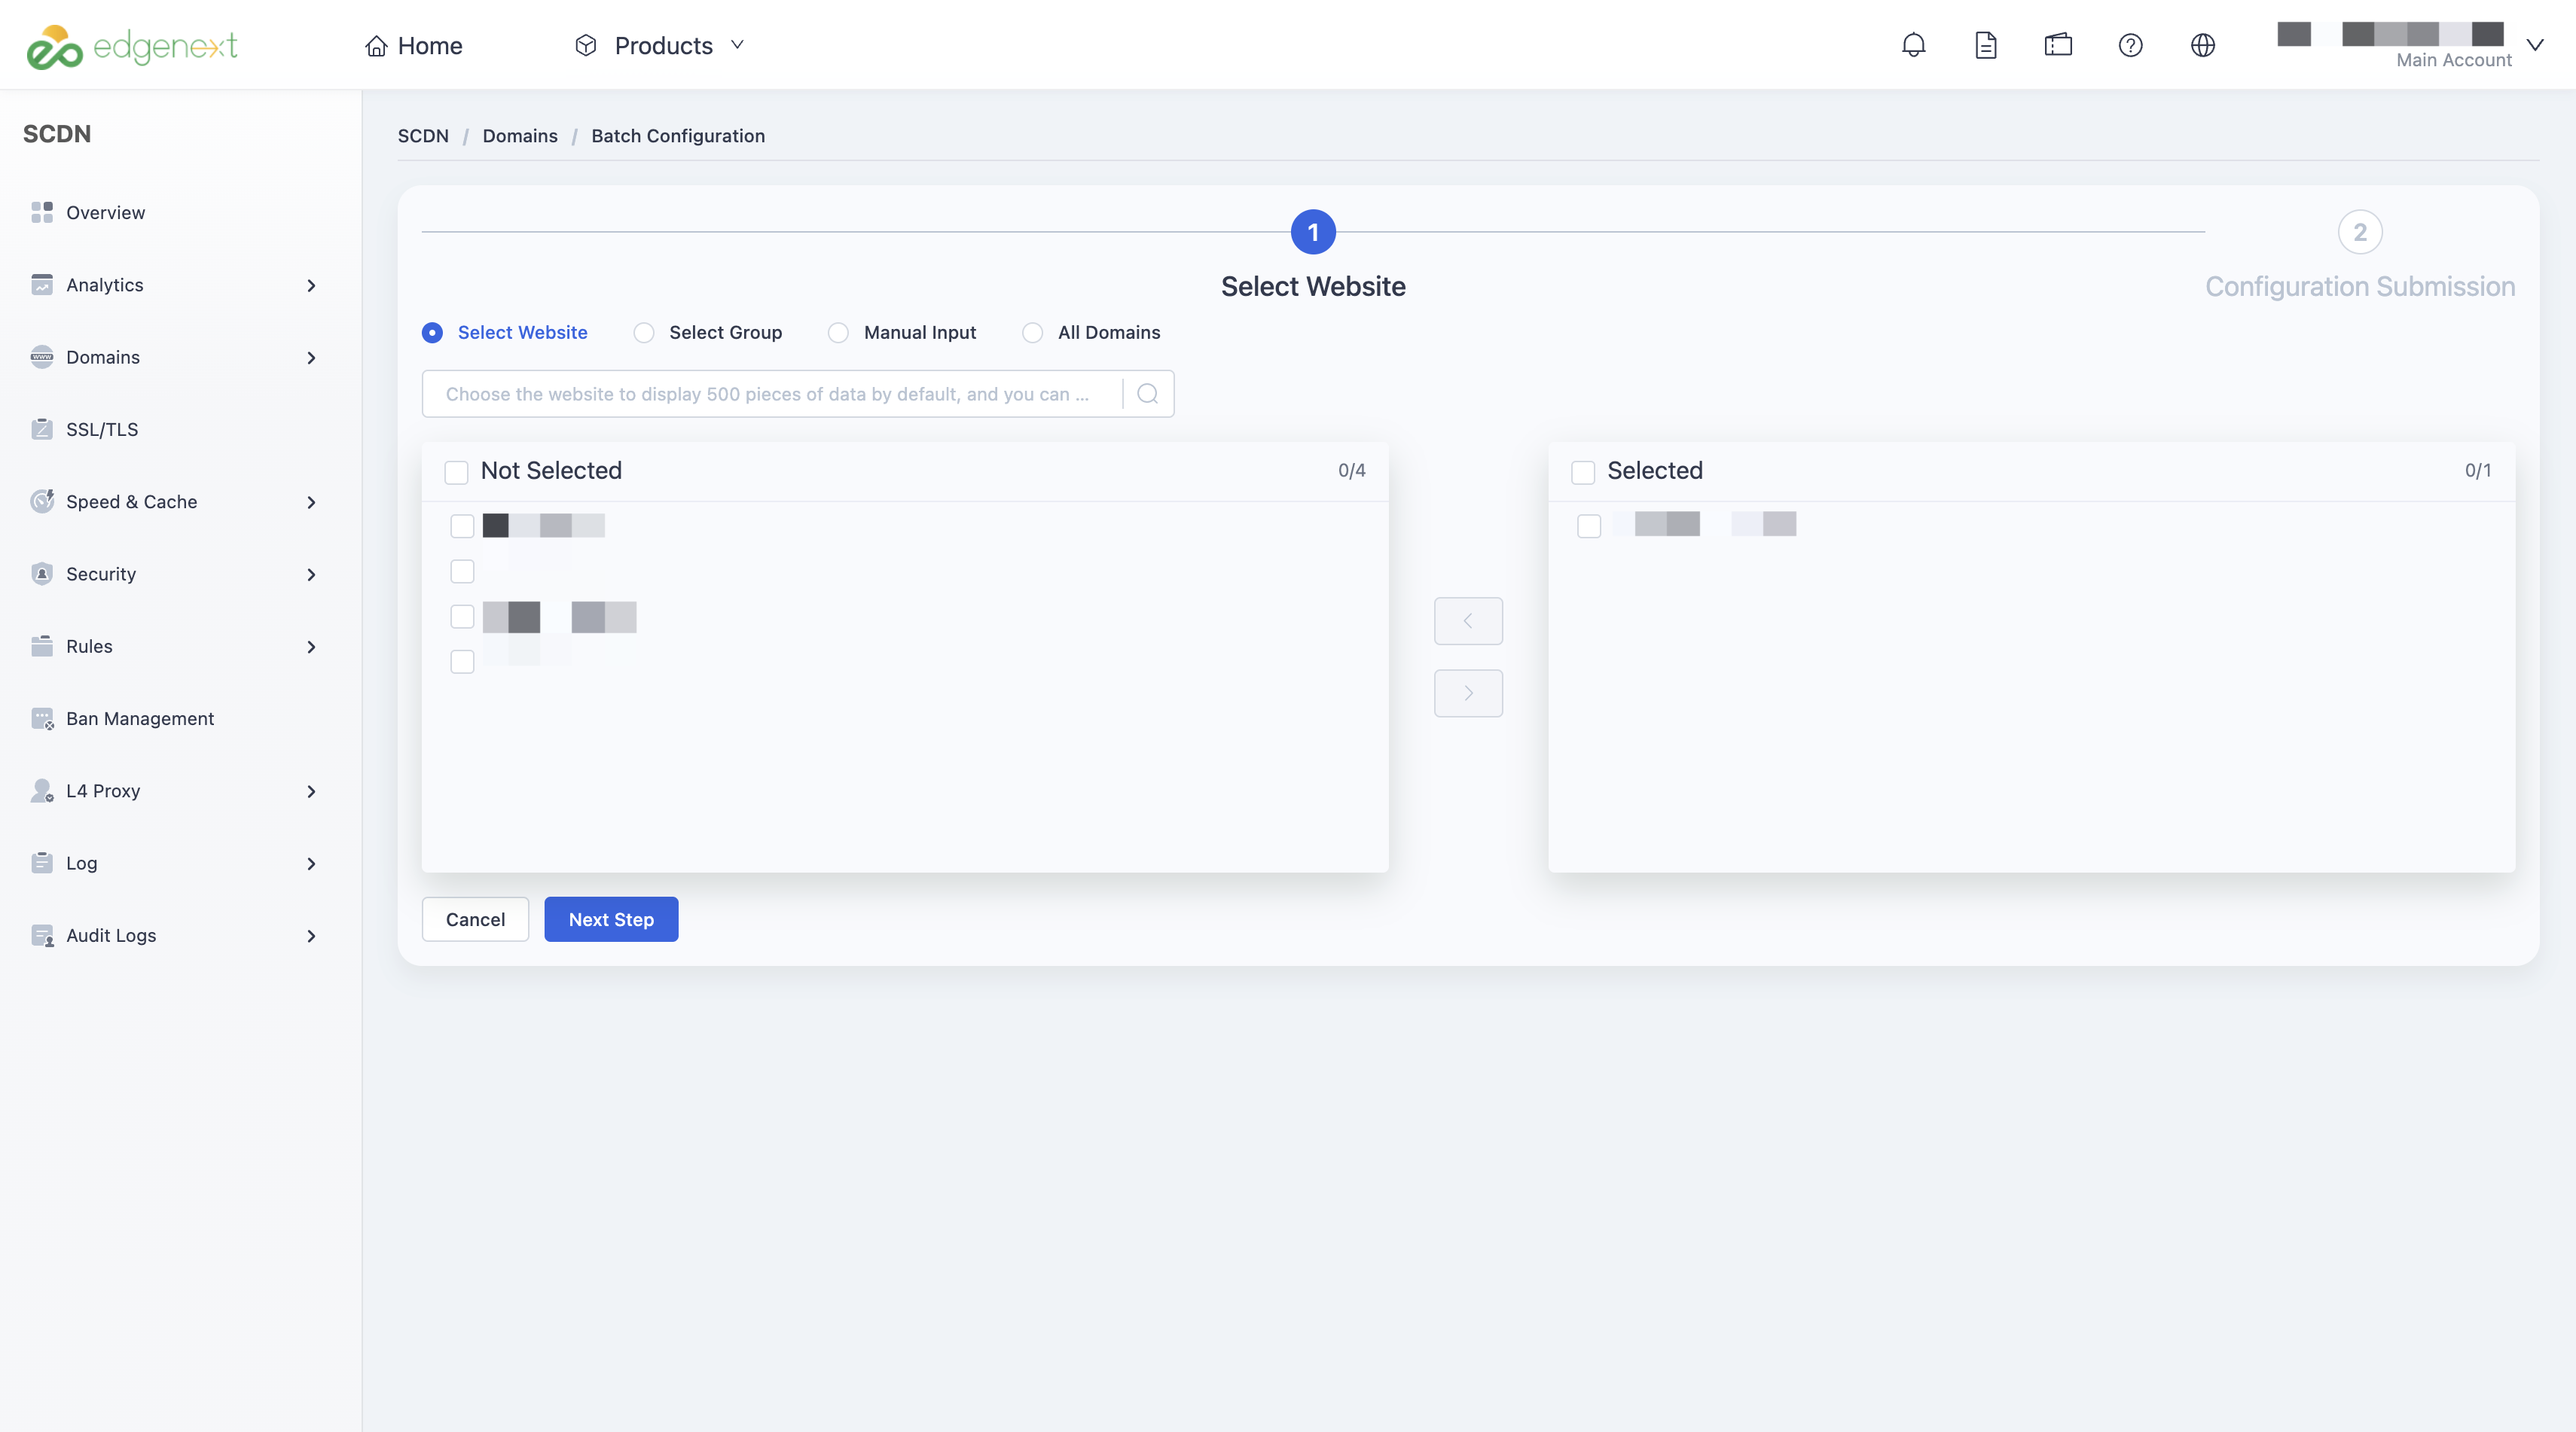Open the document icon in header

1986,45
